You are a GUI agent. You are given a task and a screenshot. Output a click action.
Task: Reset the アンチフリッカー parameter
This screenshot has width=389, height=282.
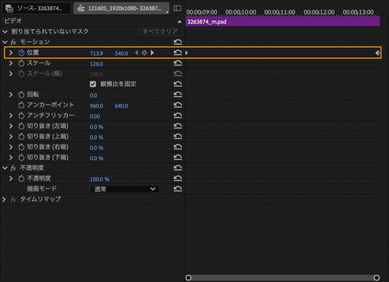[177, 115]
